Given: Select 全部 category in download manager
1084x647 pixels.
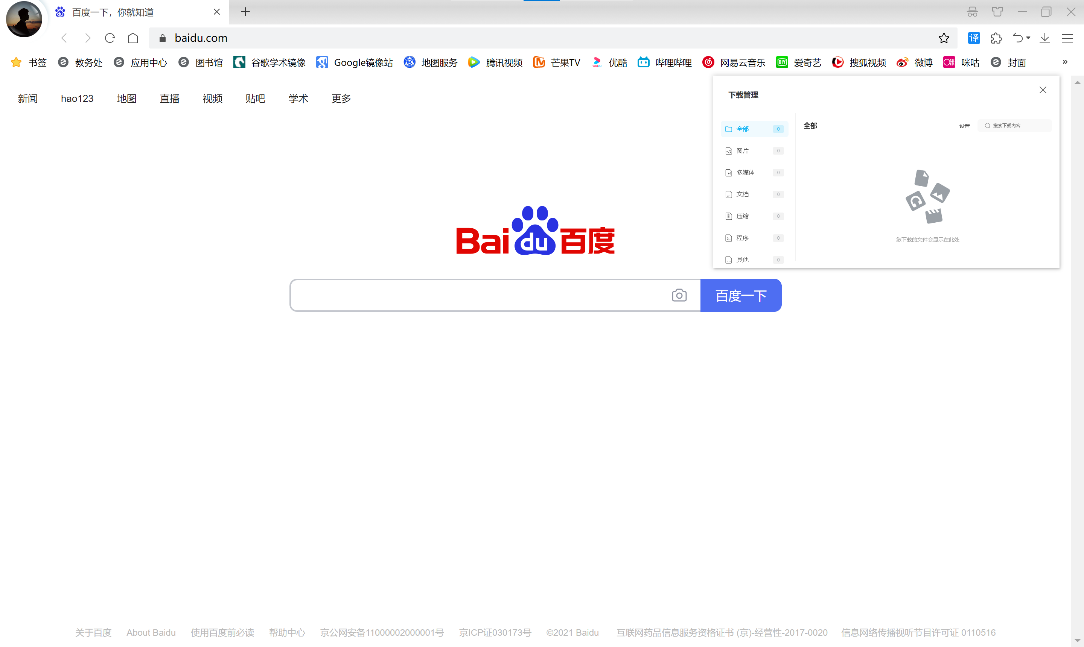Looking at the screenshot, I should point(754,129).
